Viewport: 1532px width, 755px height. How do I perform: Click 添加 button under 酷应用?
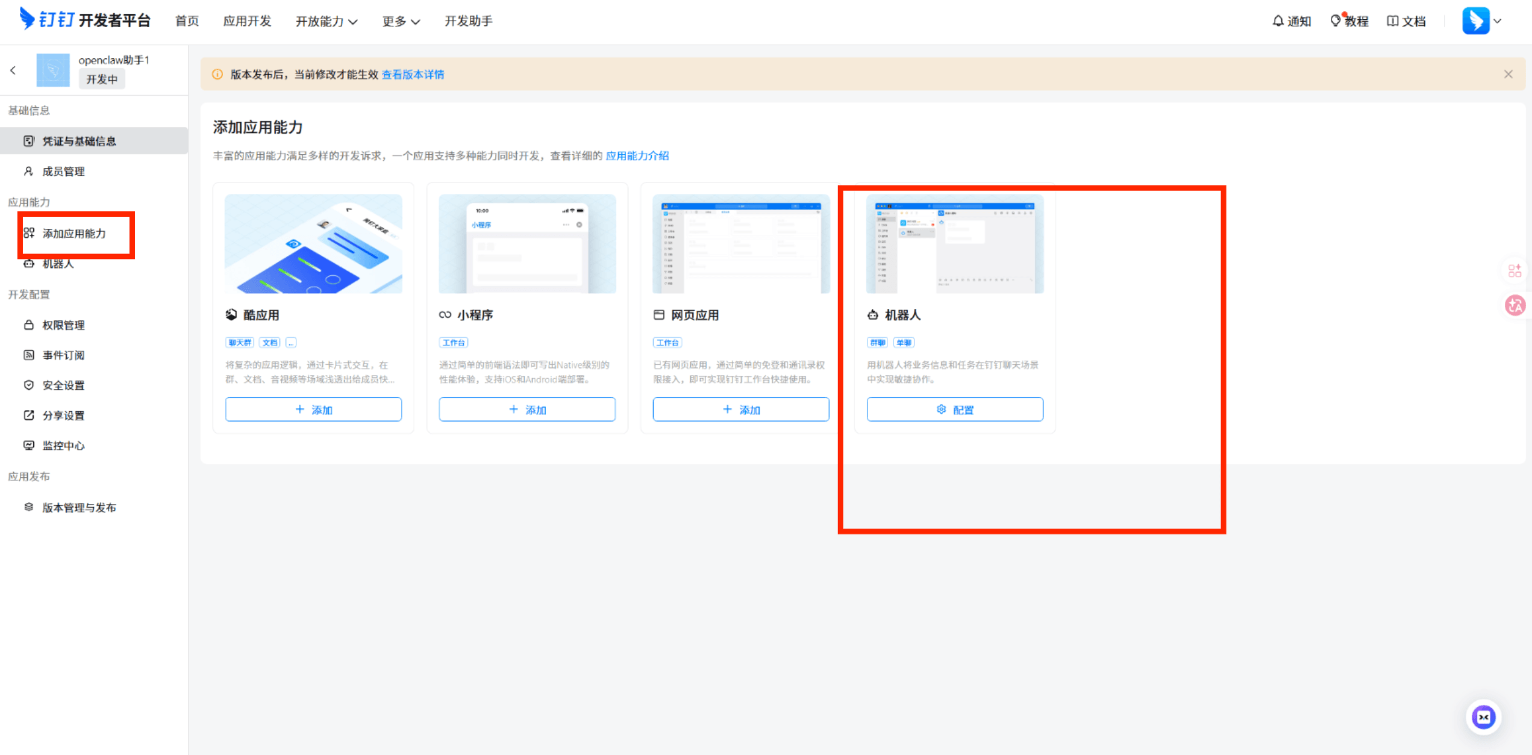tap(313, 409)
